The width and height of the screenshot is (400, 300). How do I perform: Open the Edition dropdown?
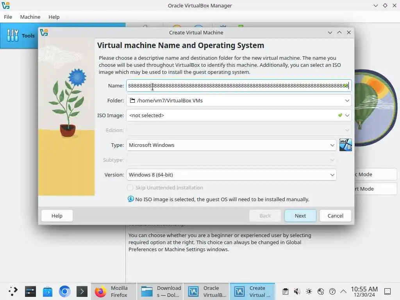pyautogui.click(x=239, y=130)
